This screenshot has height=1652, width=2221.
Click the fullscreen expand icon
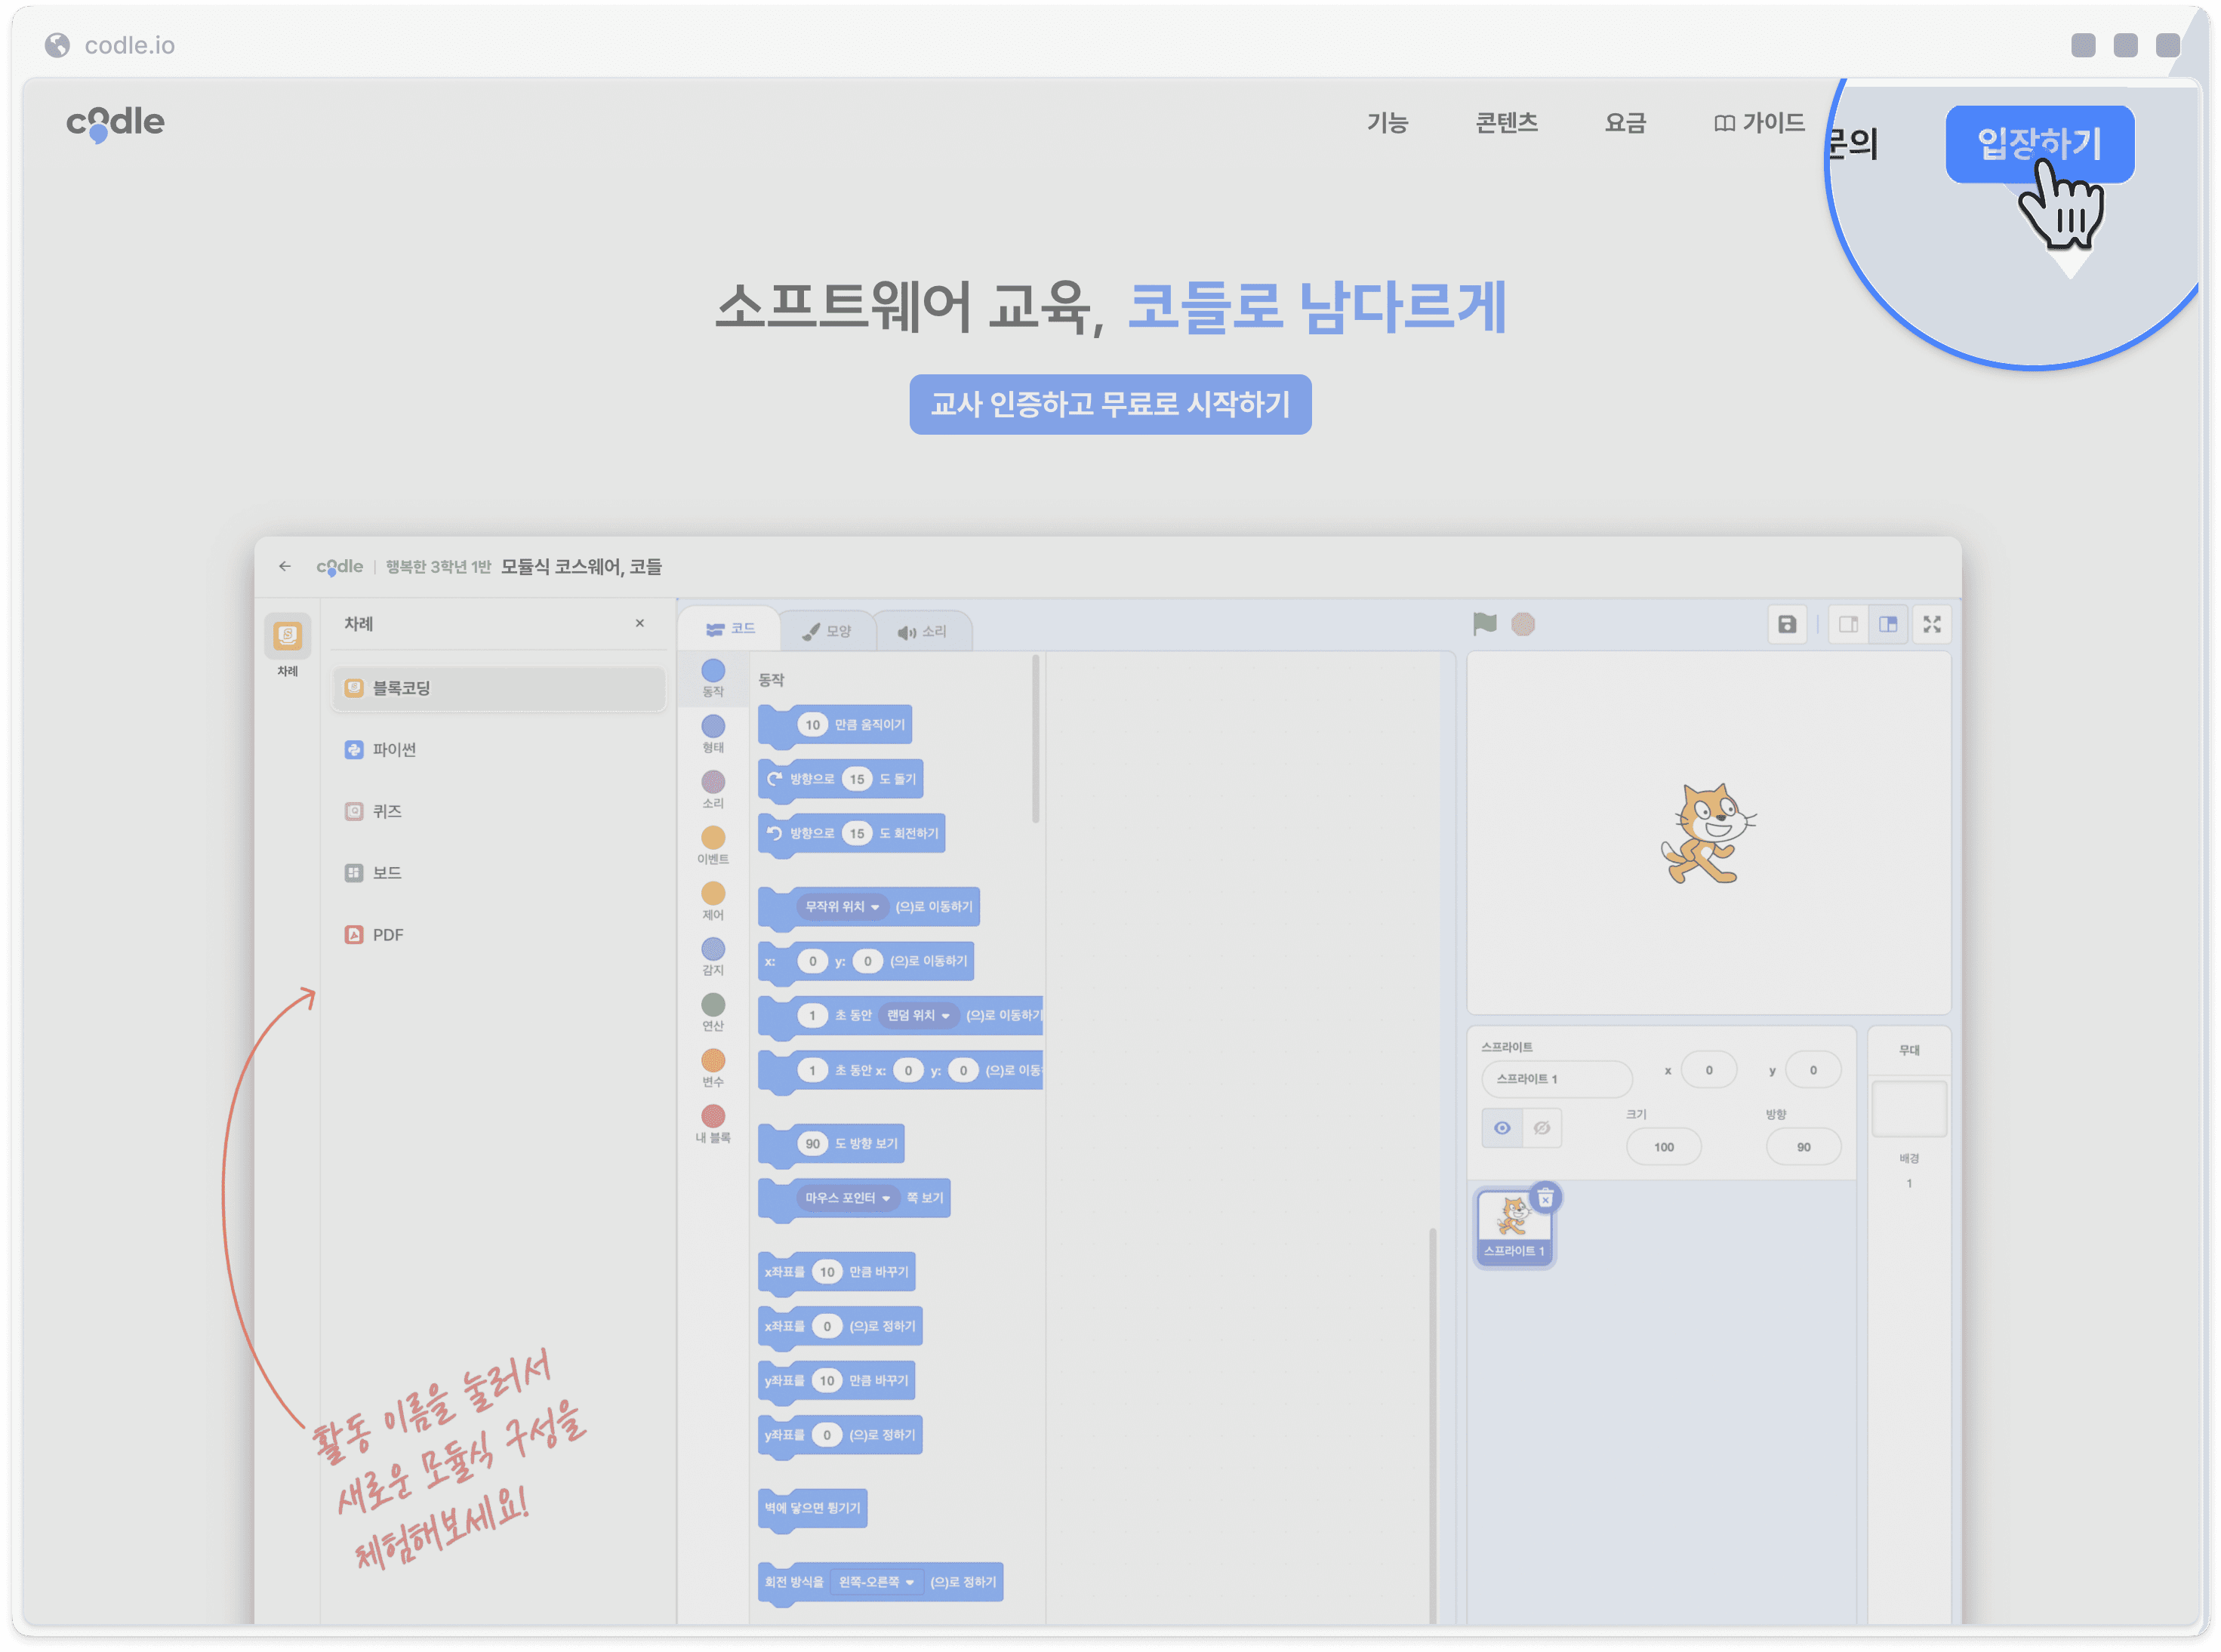tap(1931, 624)
